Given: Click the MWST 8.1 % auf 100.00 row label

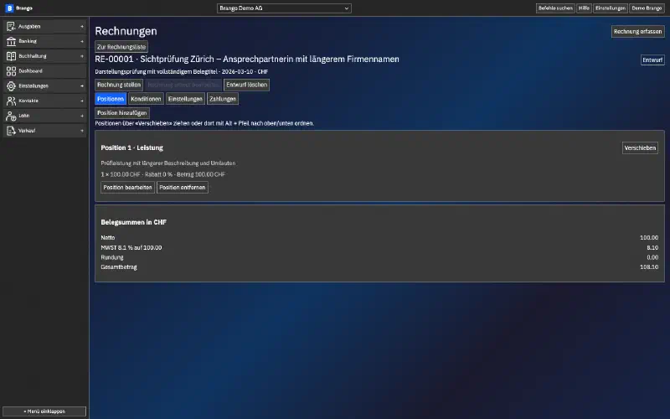Looking at the screenshot, I should [131, 247].
